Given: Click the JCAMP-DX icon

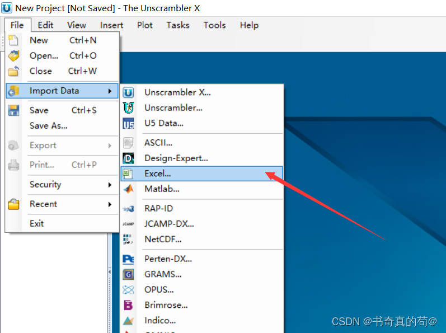Looking at the screenshot, I should pyautogui.click(x=128, y=224).
